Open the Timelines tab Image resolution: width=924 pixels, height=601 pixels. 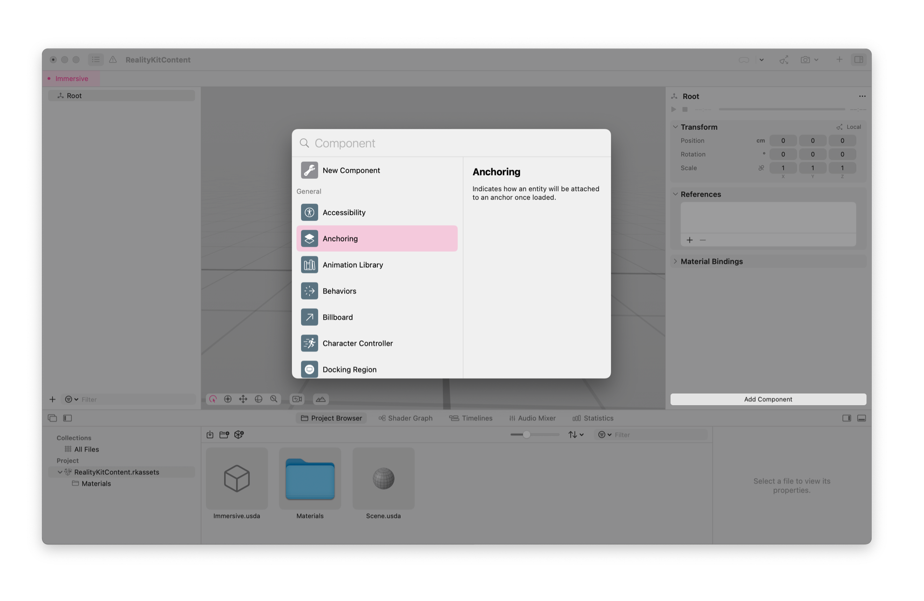point(470,418)
